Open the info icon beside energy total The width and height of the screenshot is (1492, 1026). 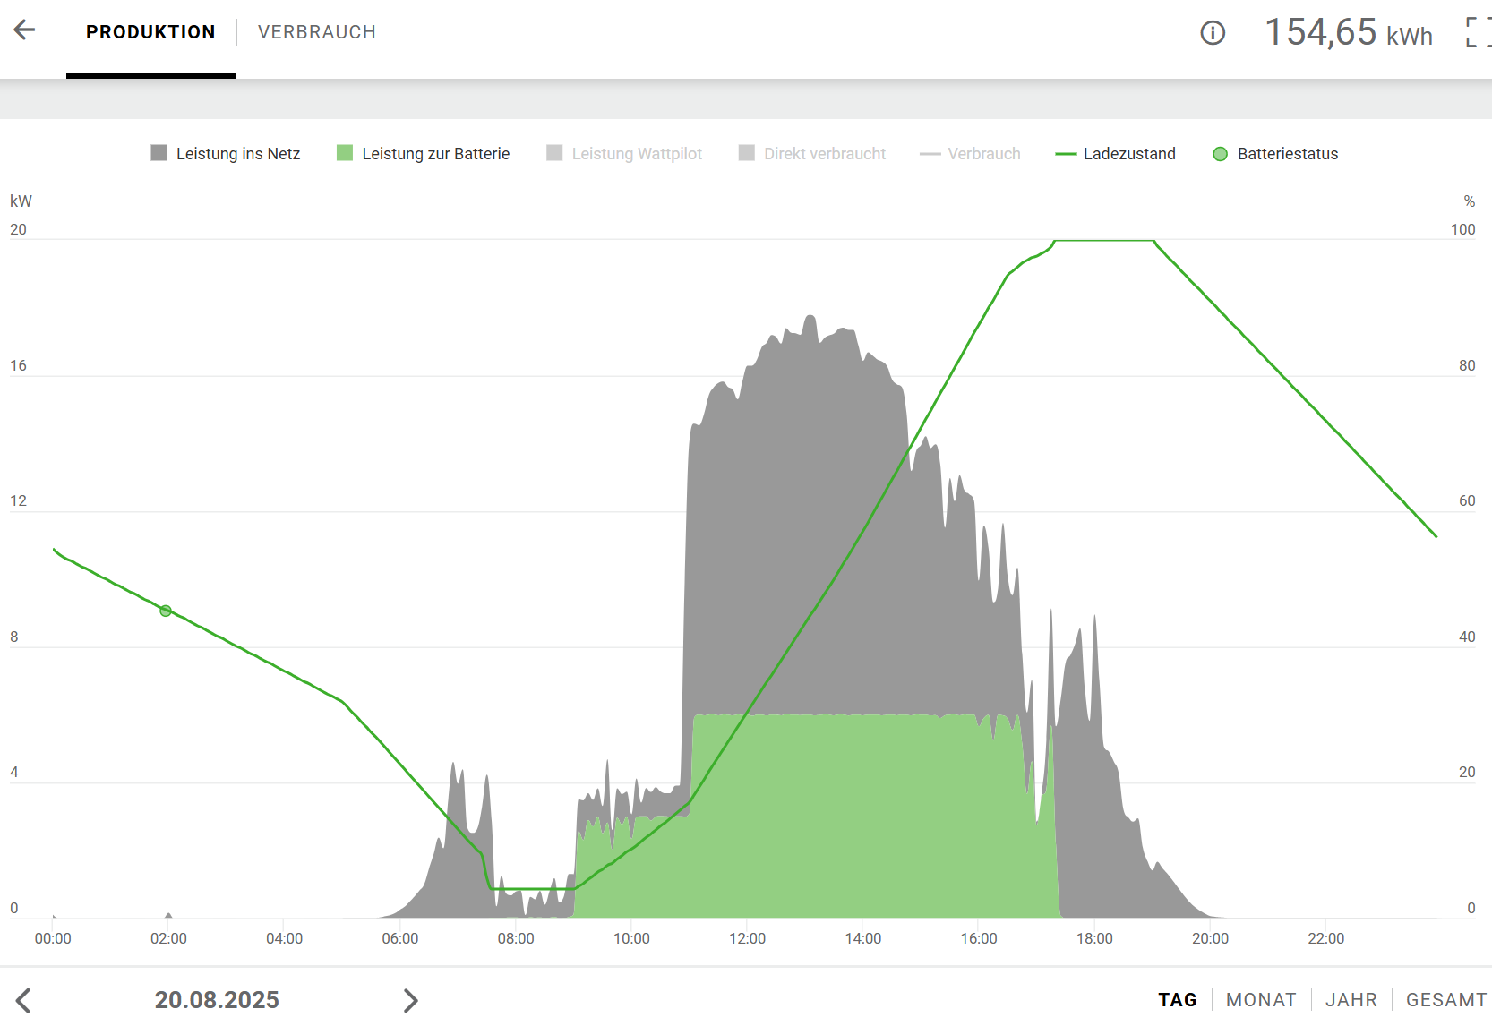coord(1213,33)
